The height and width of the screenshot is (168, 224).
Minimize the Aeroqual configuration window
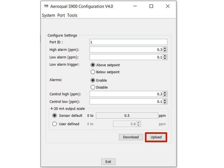pyautogui.click(x=135, y=6)
